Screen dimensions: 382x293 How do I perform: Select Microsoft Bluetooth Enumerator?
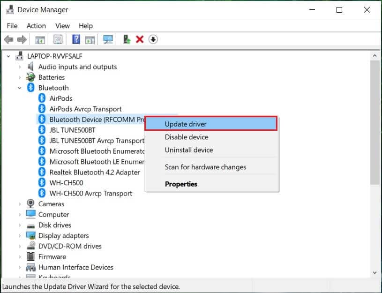pyautogui.click(x=97, y=151)
